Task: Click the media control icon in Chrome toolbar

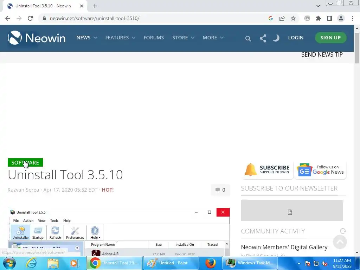Action: pyautogui.click(x=307, y=18)
